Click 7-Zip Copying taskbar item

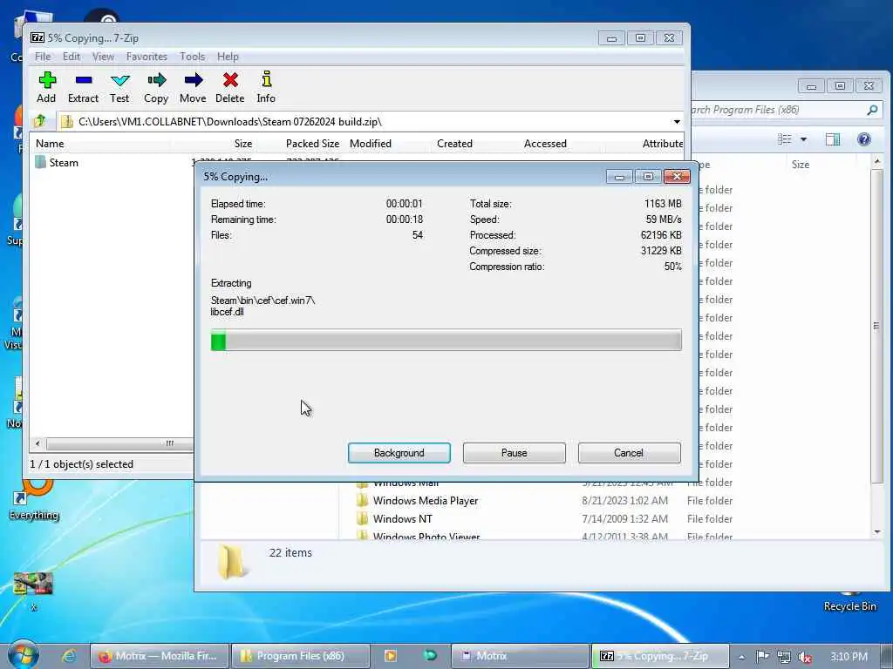[x=661, y=656]
